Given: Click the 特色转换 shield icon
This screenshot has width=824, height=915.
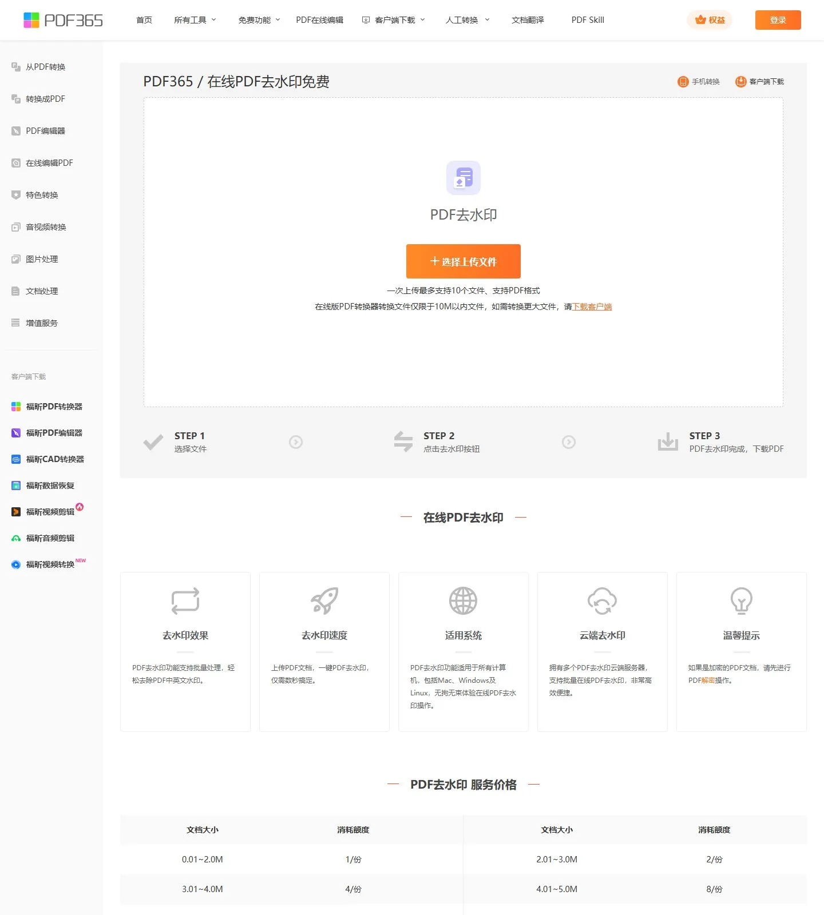Looking at the screenshot, I should coord(16,195).
